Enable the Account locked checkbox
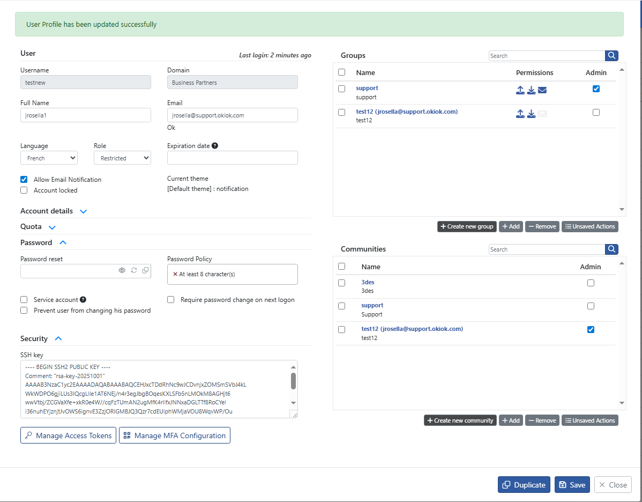 pos(24,190)
